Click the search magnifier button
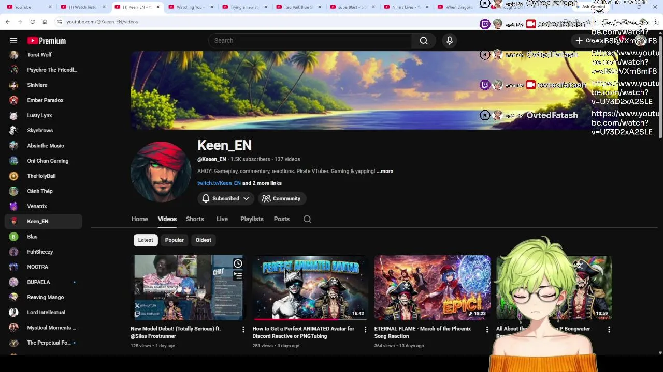This screenshot has height=372, width=663. 424,41
